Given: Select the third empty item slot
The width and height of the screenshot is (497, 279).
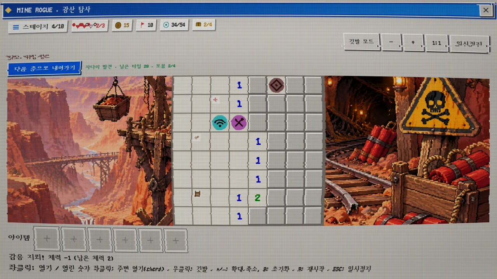Looking at the screenshot, I should pos(99,240).
